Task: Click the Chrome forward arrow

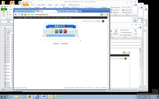Action: (19, 15)
